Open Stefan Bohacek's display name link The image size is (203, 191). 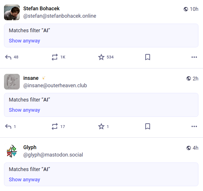pos(41,9)
